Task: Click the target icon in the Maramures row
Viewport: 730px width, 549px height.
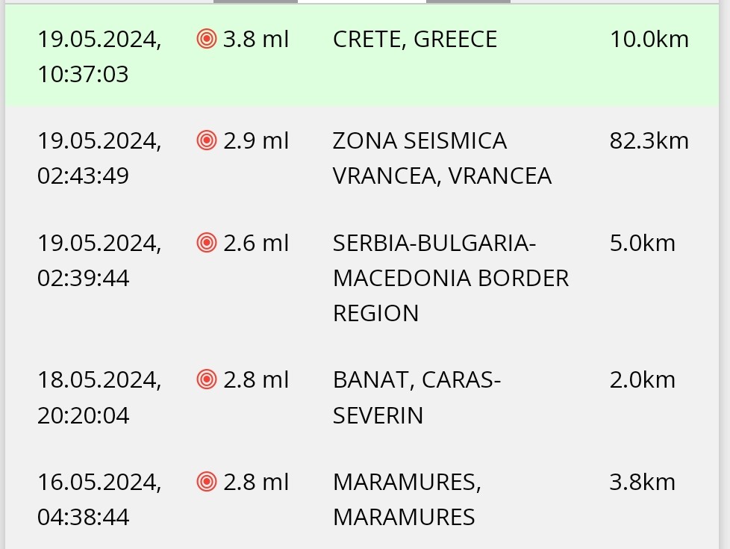Action: (x=207, y=482)
